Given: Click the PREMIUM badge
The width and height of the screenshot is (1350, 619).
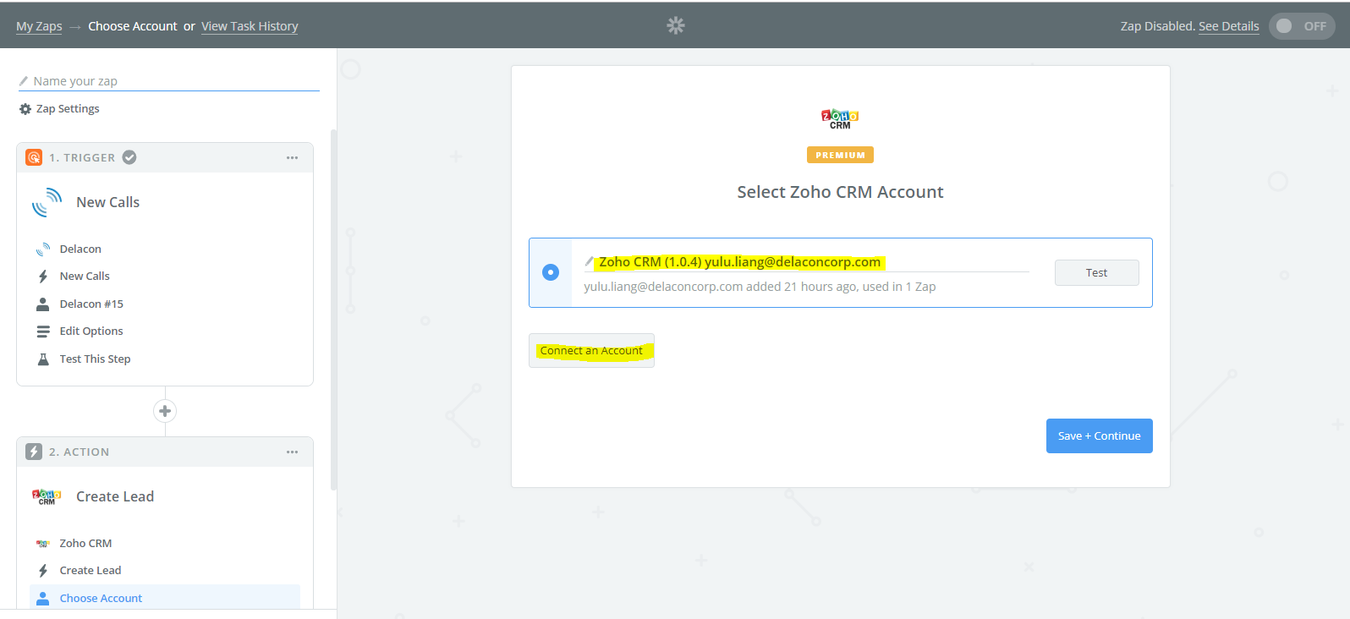Looking at the screenshot, I should tap(840, 155).
